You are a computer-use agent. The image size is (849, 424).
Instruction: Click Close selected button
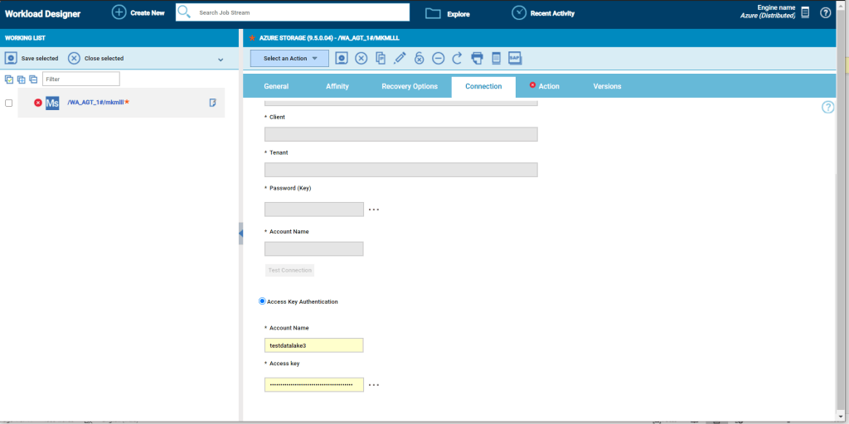pos(95,59)
